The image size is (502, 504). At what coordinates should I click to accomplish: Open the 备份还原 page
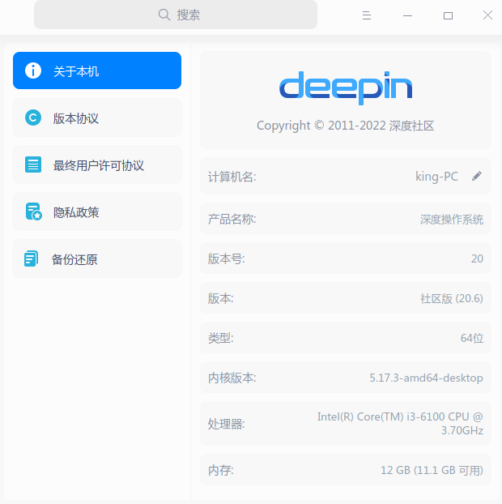coord(97,258)
